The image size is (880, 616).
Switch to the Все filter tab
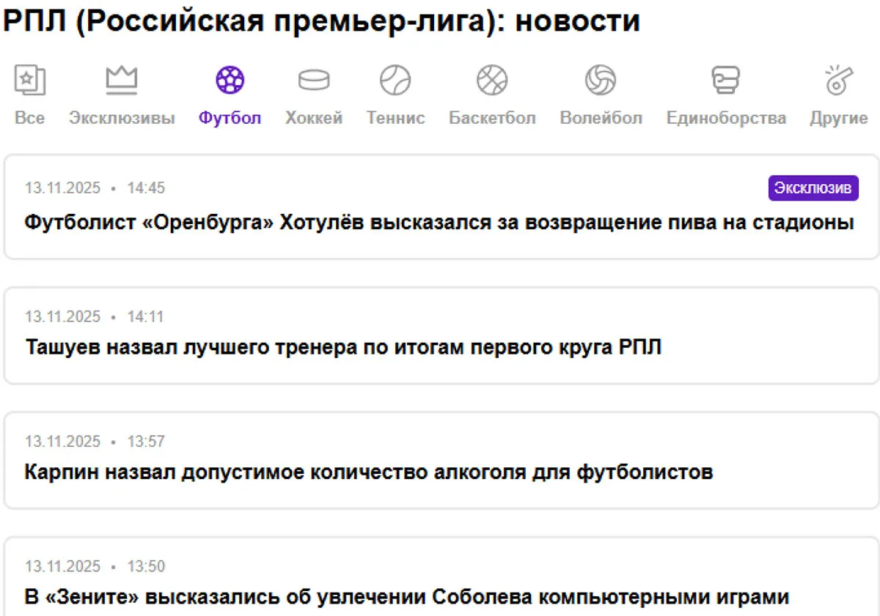(x=29, y=95)
